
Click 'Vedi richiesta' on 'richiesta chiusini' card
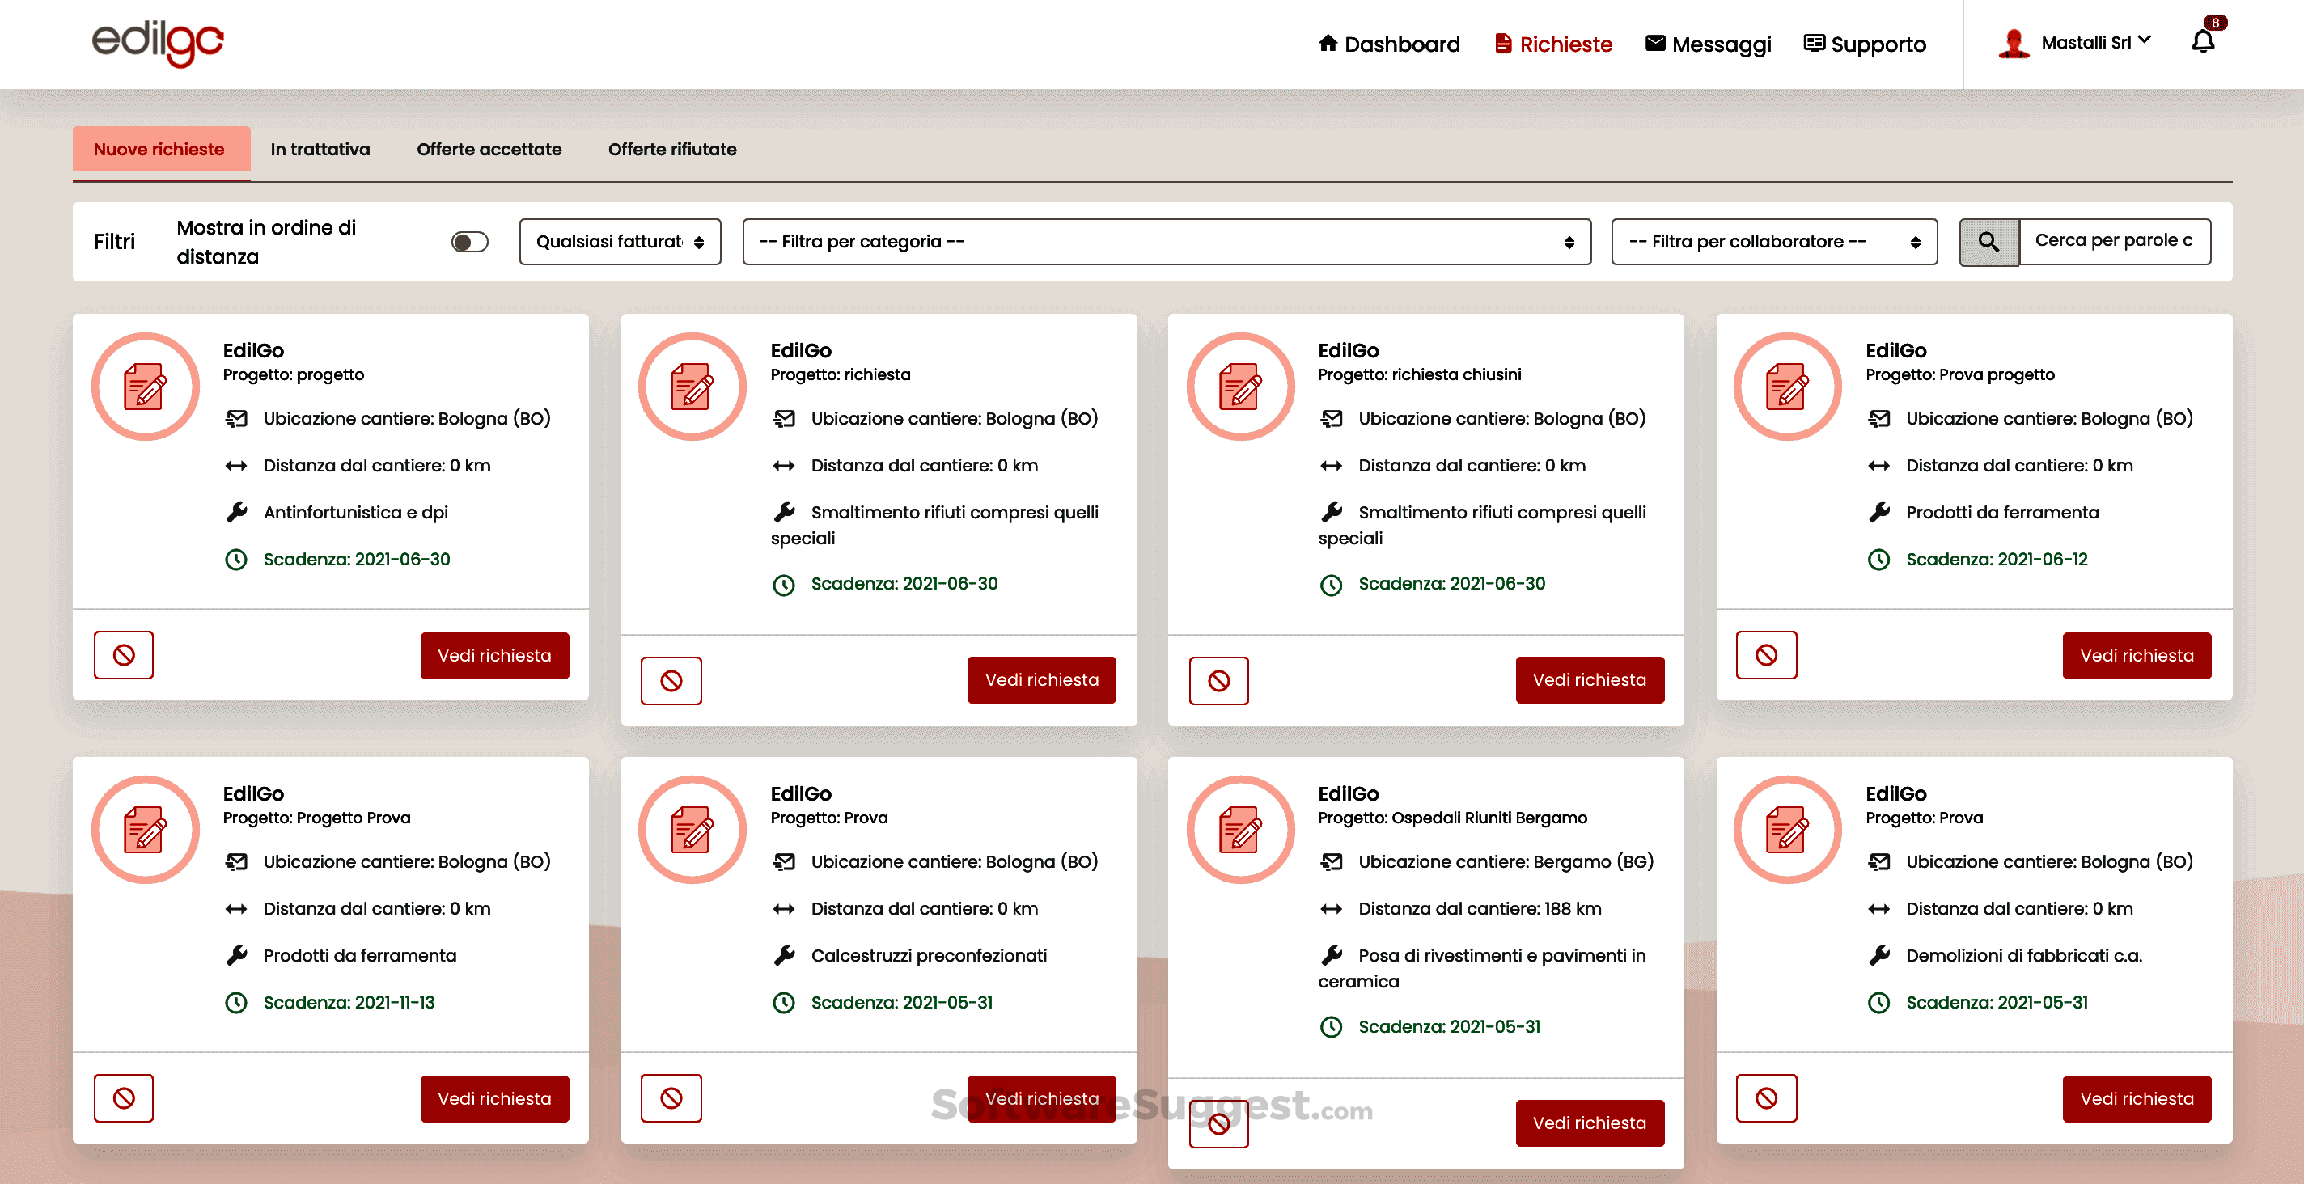click(1590, 680)
